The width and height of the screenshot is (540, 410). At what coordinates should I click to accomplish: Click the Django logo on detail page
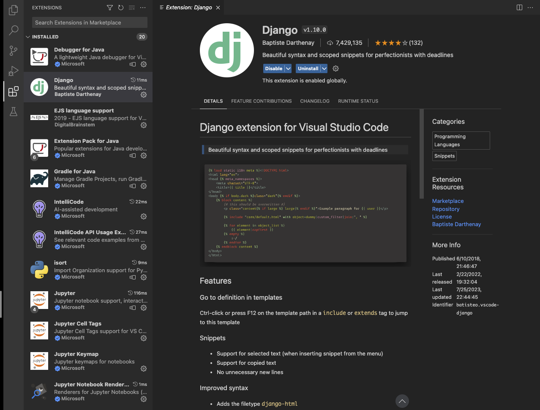tap(227, 50)
